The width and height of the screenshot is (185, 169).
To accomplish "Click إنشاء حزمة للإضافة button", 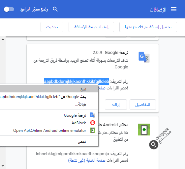I will [91, 27].
